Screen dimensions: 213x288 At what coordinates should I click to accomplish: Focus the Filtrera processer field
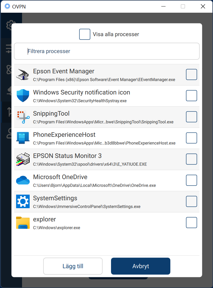[x=107, y=51]
